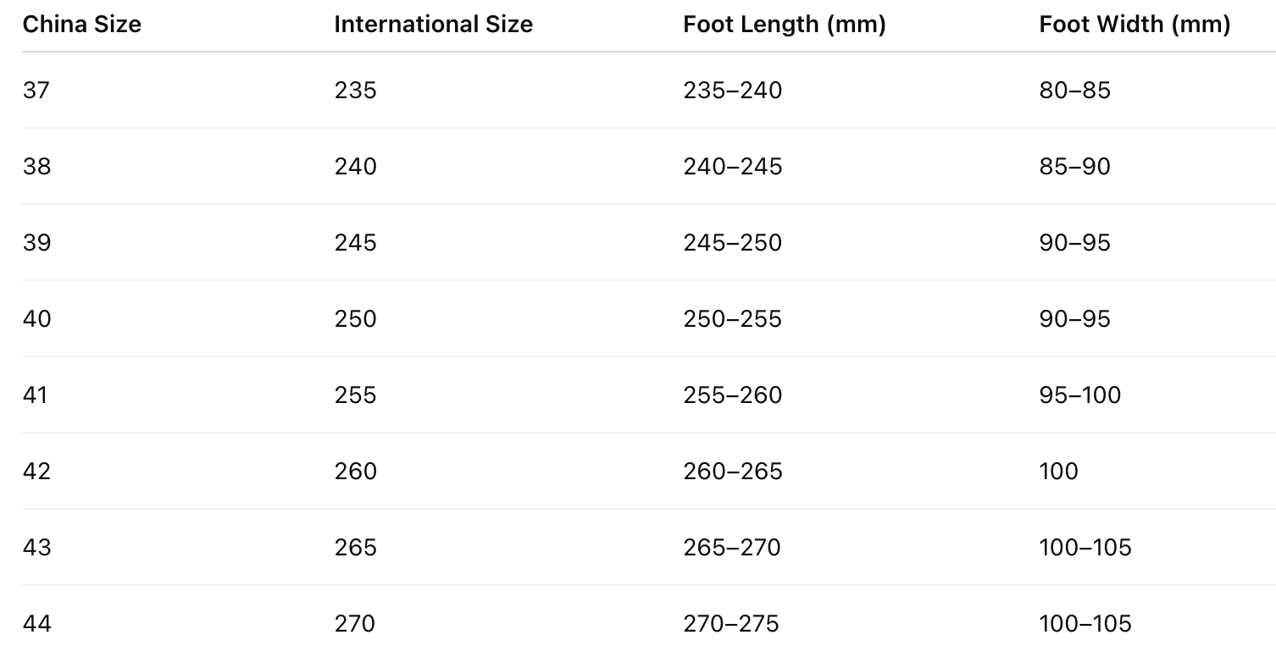Click foot length 245–250 cell
The image size is (1276, 657).
coord(732,243)
